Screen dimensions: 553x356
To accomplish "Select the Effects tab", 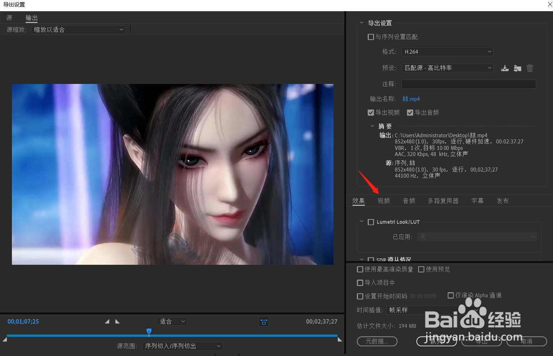I will pyautogui.click(x=358, y=201).
